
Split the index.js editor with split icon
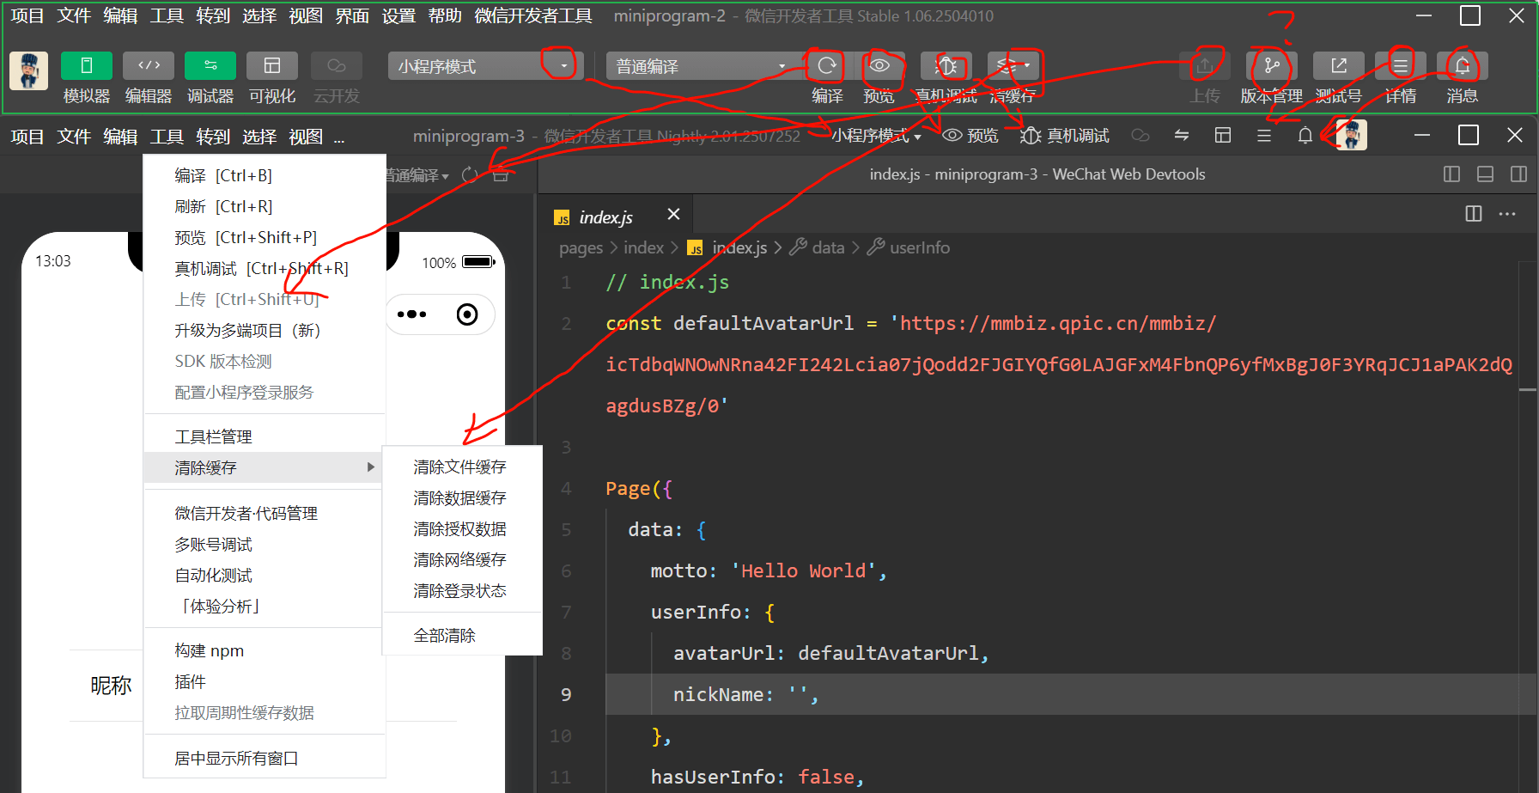click(x=1474, y=214)
